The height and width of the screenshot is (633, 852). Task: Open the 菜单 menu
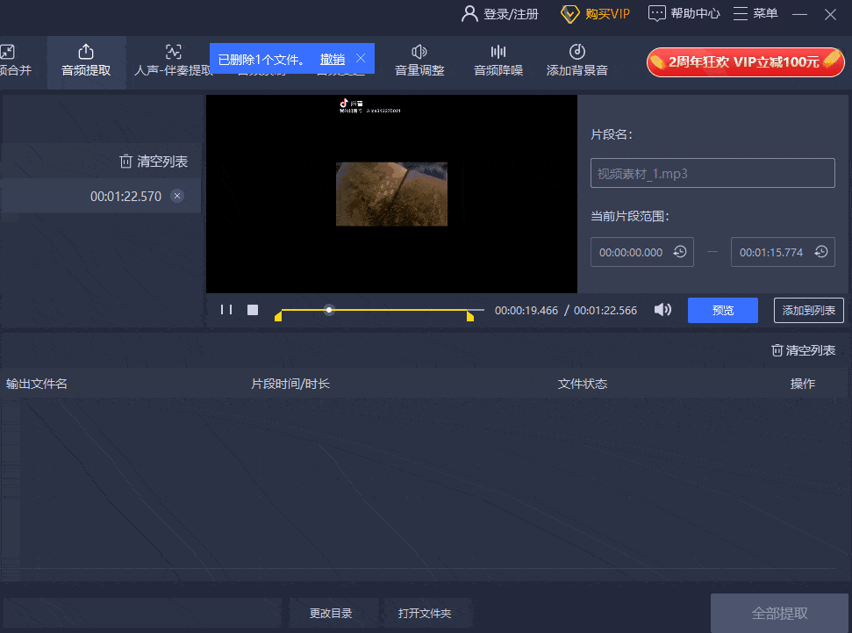pyautogui.click(x=755, y=13)
